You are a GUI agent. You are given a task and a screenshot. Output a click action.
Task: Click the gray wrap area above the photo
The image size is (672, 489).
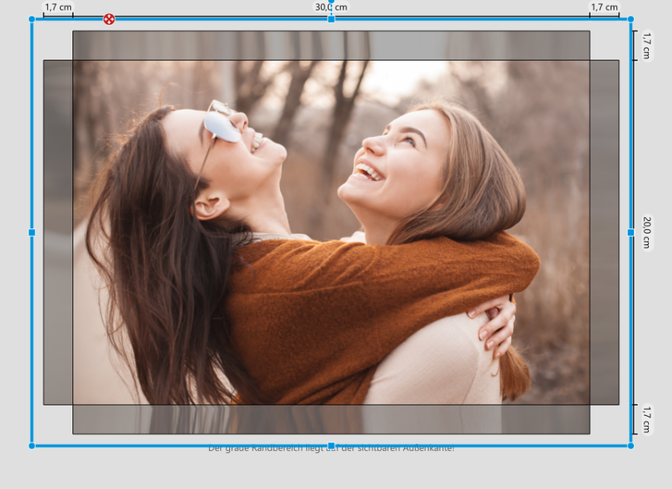click(x=331, y=46)
